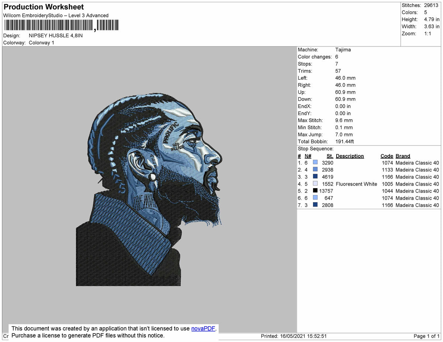
Task: Click the Colorway 1 label
Action: 41,42
